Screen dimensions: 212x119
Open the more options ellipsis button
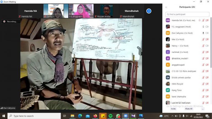[203, 109]
